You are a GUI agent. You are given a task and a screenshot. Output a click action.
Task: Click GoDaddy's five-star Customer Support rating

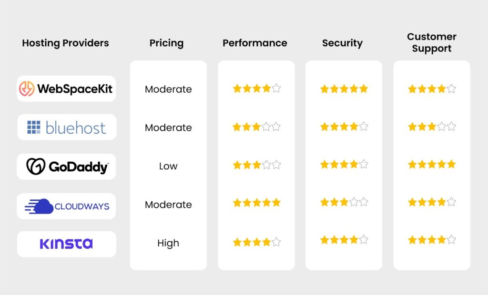pyautogui.click(x=432, y=164)
